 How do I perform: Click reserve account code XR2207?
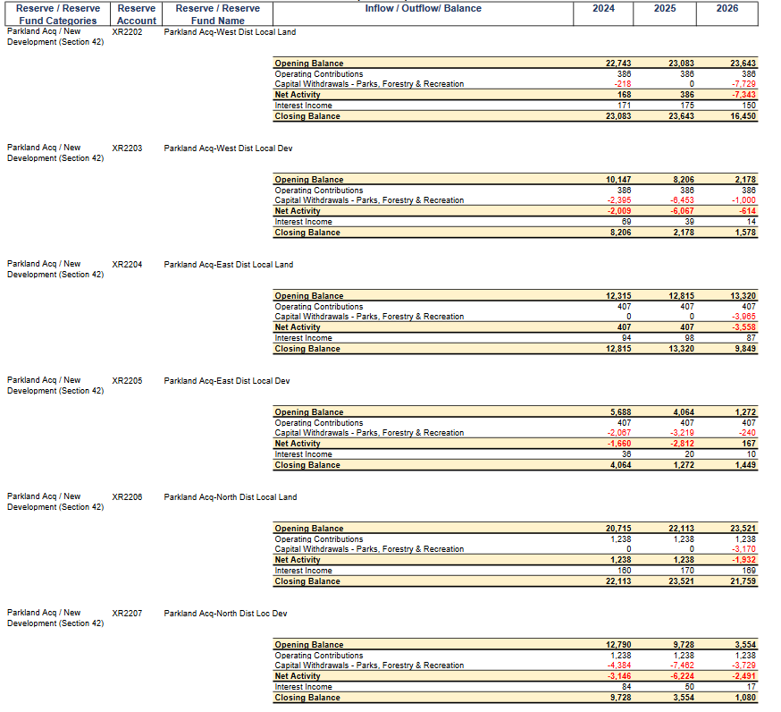coord(127,614)
